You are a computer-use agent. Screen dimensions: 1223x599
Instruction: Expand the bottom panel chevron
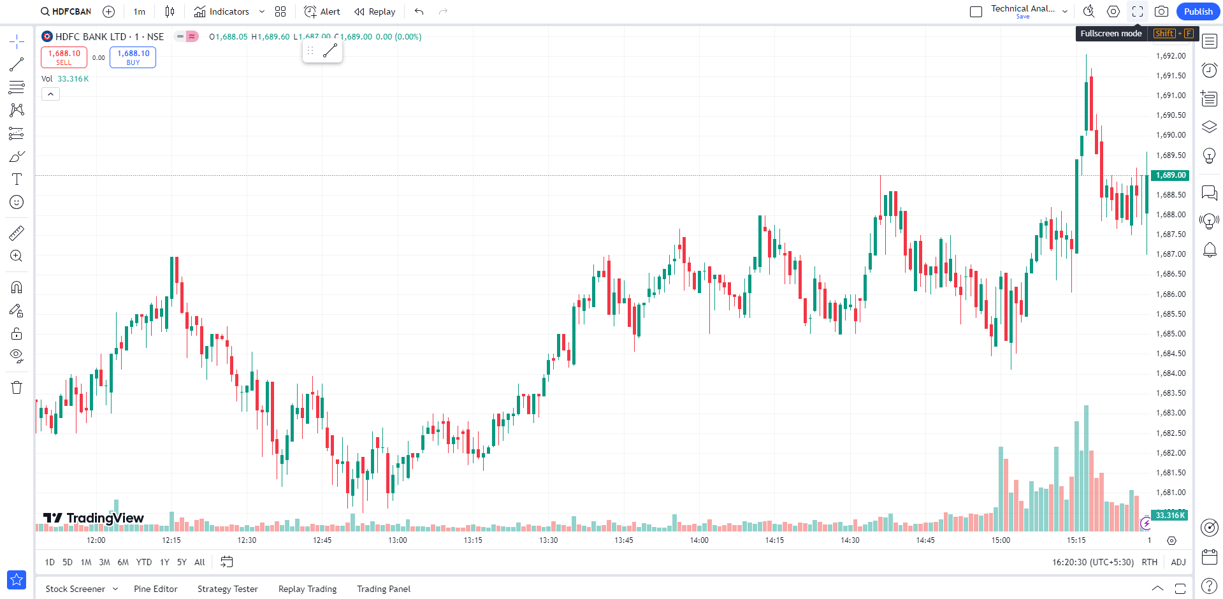(1157, 588)
